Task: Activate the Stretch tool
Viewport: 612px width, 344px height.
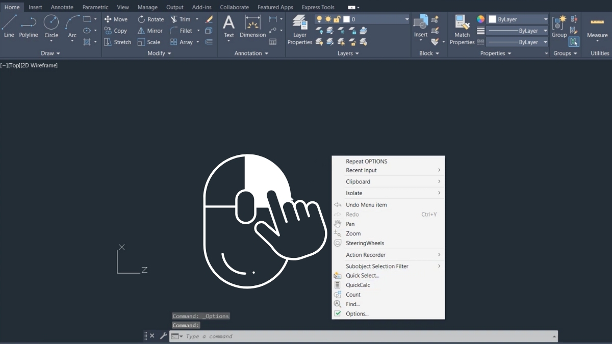Action: click(x=117, y=42)
